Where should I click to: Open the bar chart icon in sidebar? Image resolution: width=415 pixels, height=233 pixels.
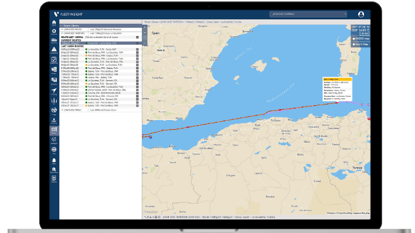click(54, 100)
